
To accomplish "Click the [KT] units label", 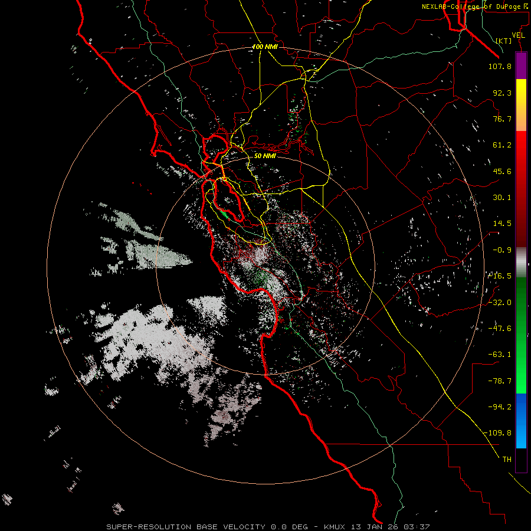I will [504, 41].
